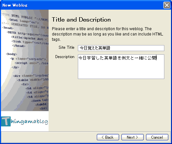172x144 pixels.
Task: Click the instruction paragraph about HTML tags
Action: coord(107,34)
